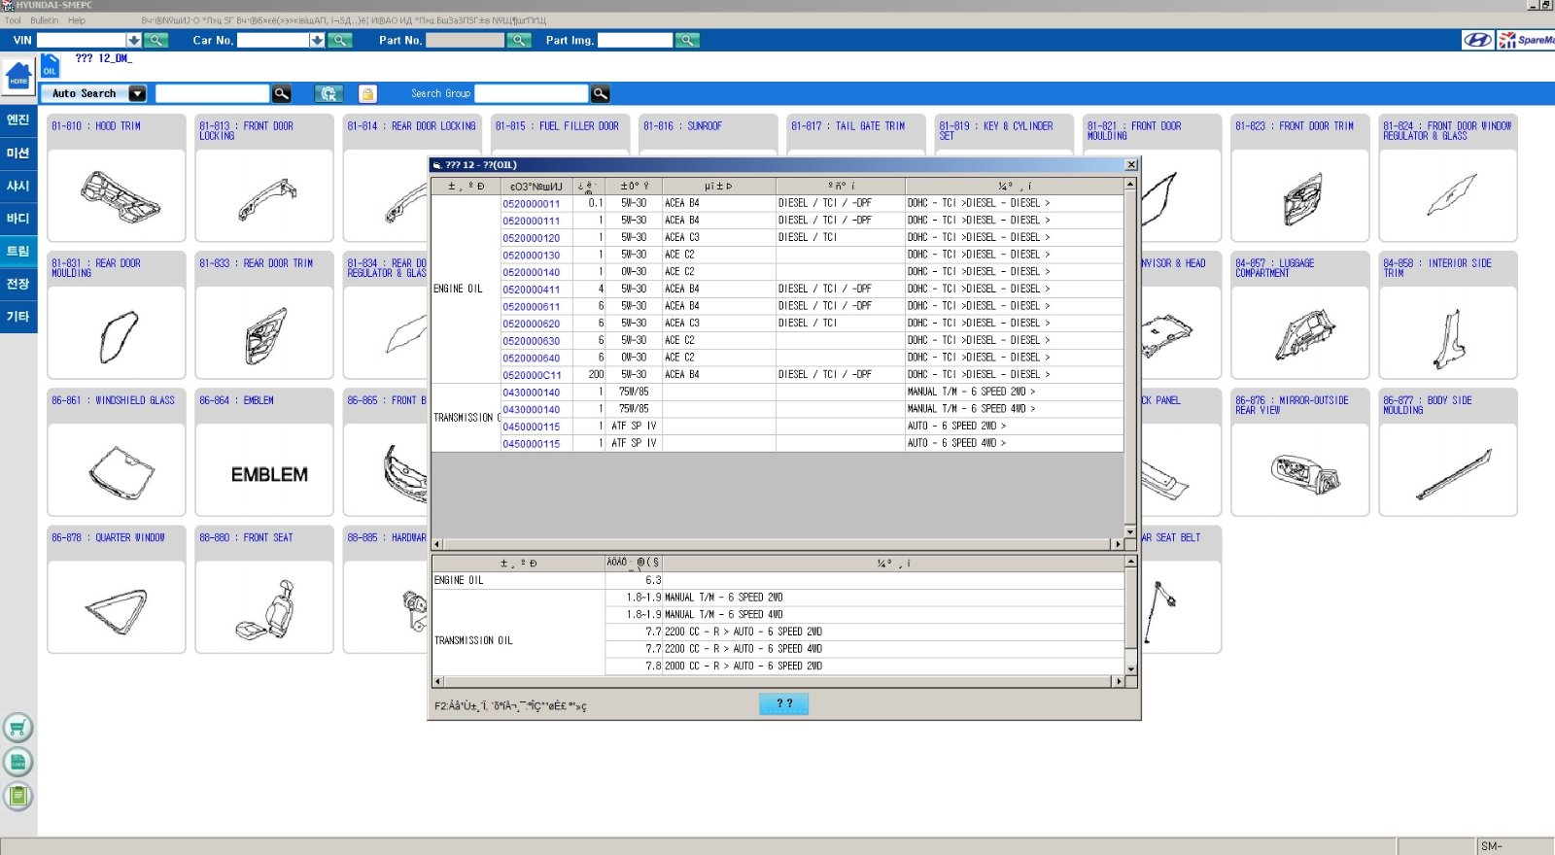
Task: Select the 트림 sidebar tab
Action: click(18, 251)
